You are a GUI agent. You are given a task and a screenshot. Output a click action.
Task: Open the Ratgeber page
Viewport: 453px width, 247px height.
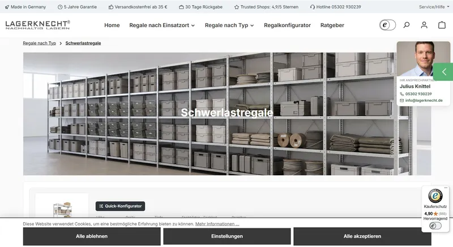tap(332, 25)
